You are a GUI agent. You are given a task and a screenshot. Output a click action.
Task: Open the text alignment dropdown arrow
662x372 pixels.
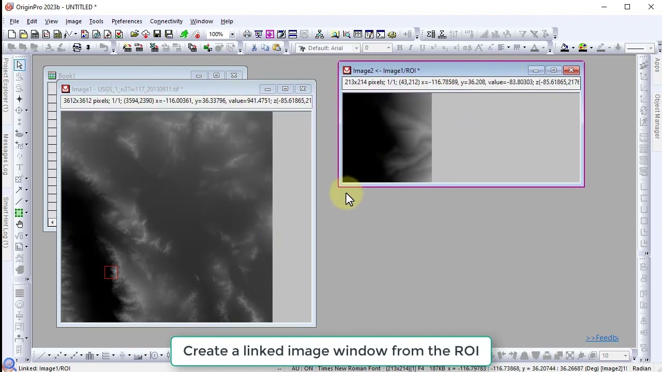coord(509,48)
